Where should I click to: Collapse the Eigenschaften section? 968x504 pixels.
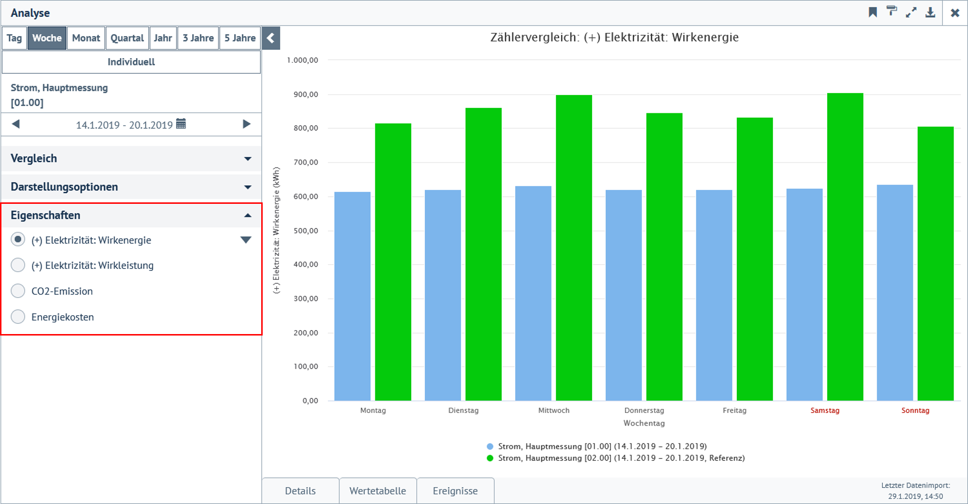(248, 214)
